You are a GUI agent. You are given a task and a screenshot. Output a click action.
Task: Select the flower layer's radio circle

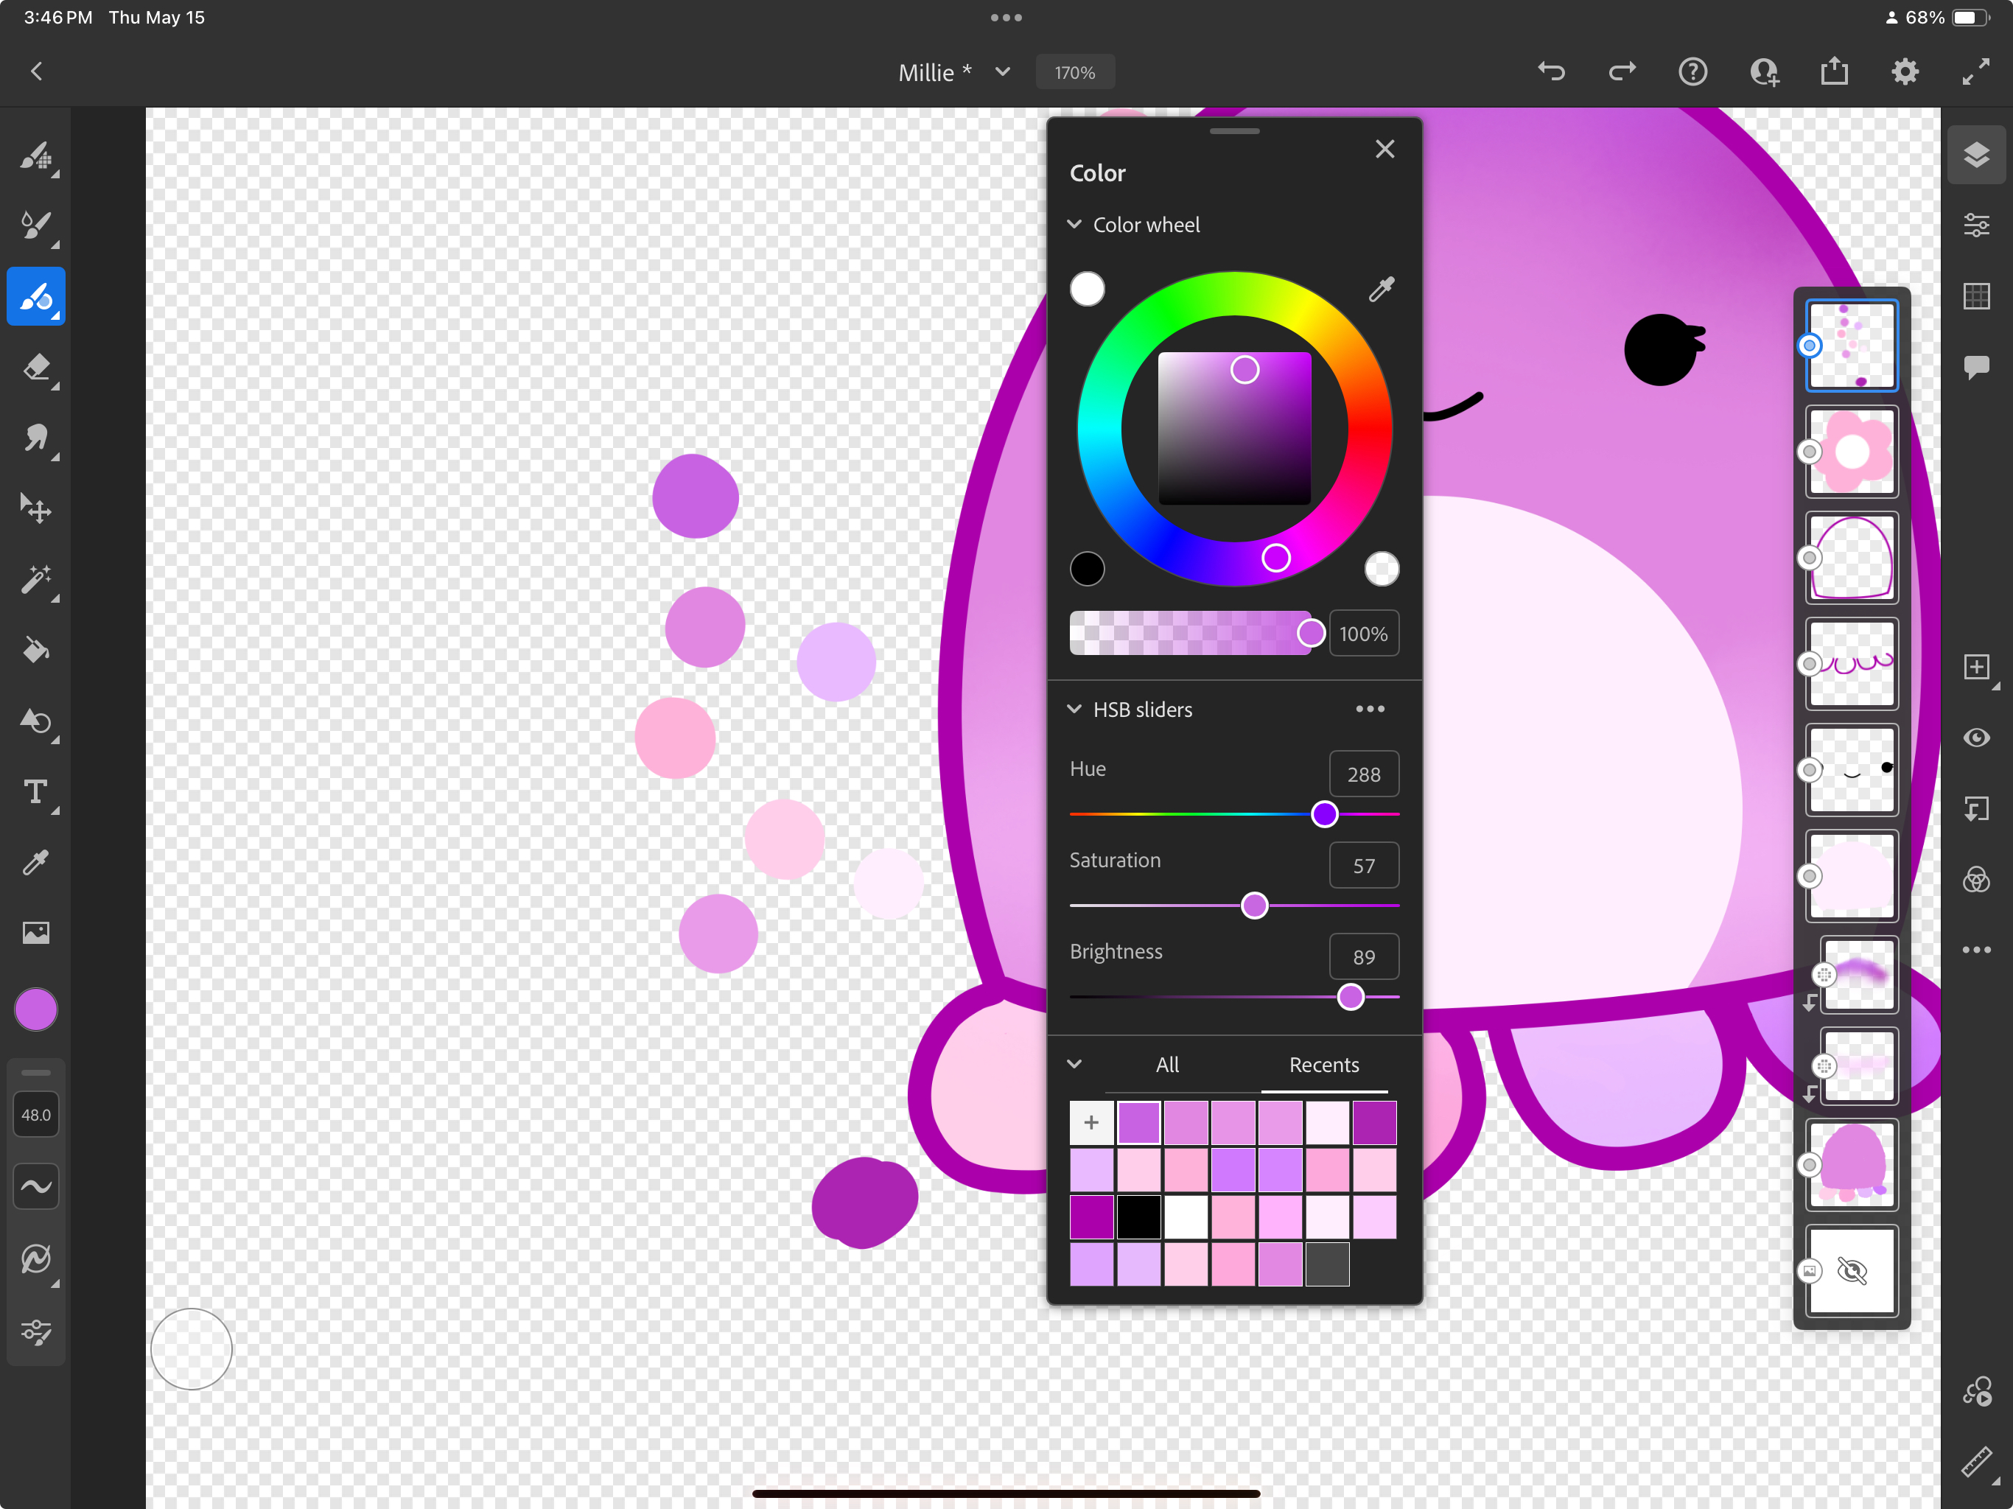[x=1809, y=452]
